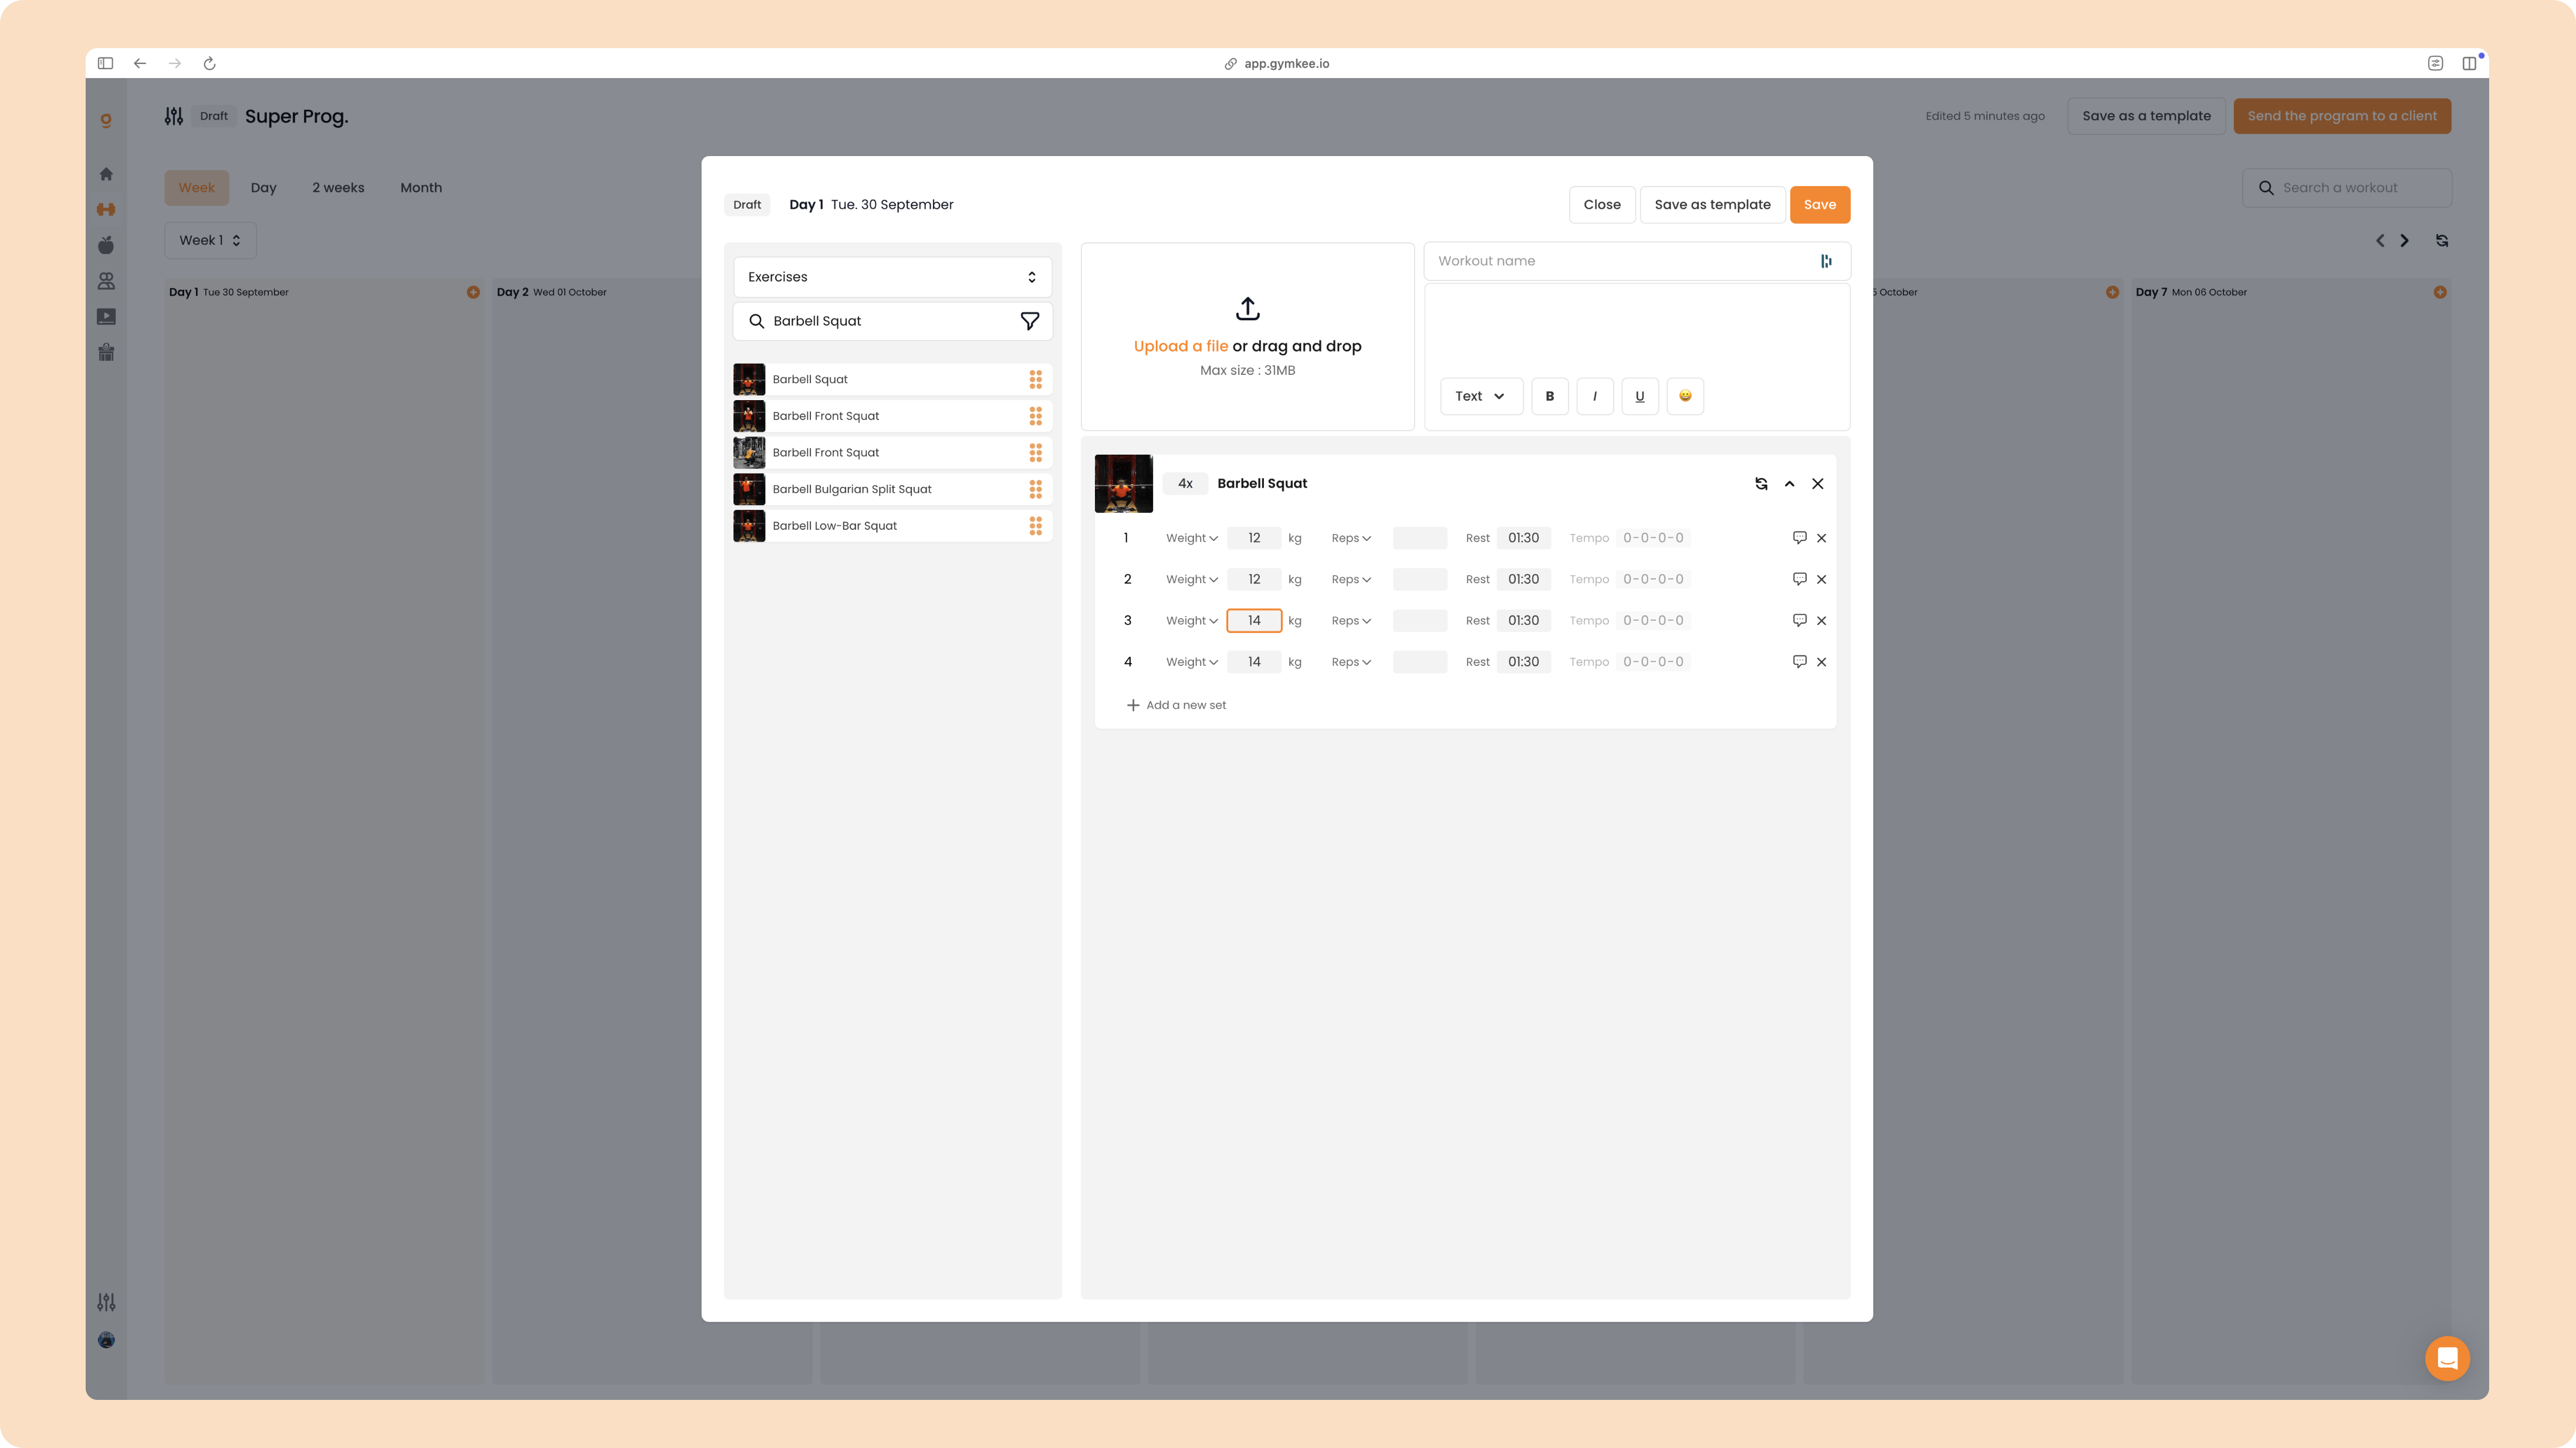Add a comment to set 1
Screen dimensions: 2576x1448
pos(1799,538)
